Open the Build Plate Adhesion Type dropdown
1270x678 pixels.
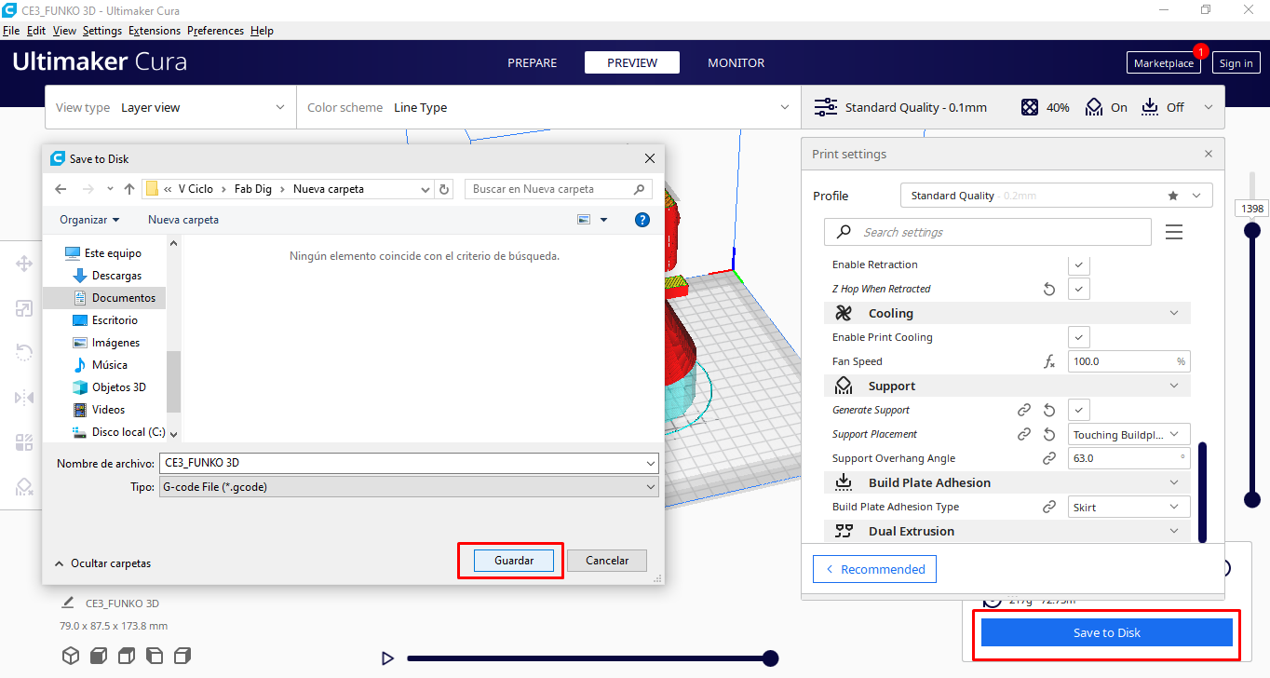coord(1129,507)
